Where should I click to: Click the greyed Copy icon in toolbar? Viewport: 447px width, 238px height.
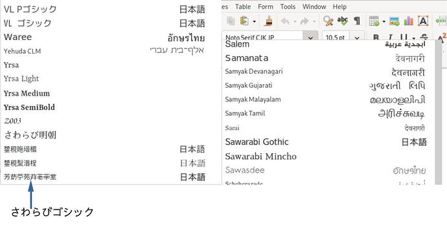(x=231, y=21)
